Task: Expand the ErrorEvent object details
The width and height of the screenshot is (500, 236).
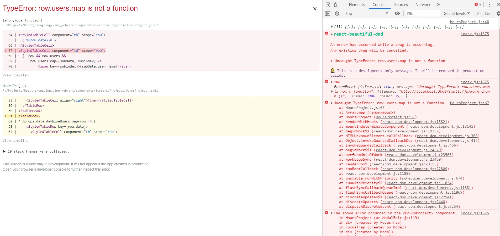Action: (332, 92)
